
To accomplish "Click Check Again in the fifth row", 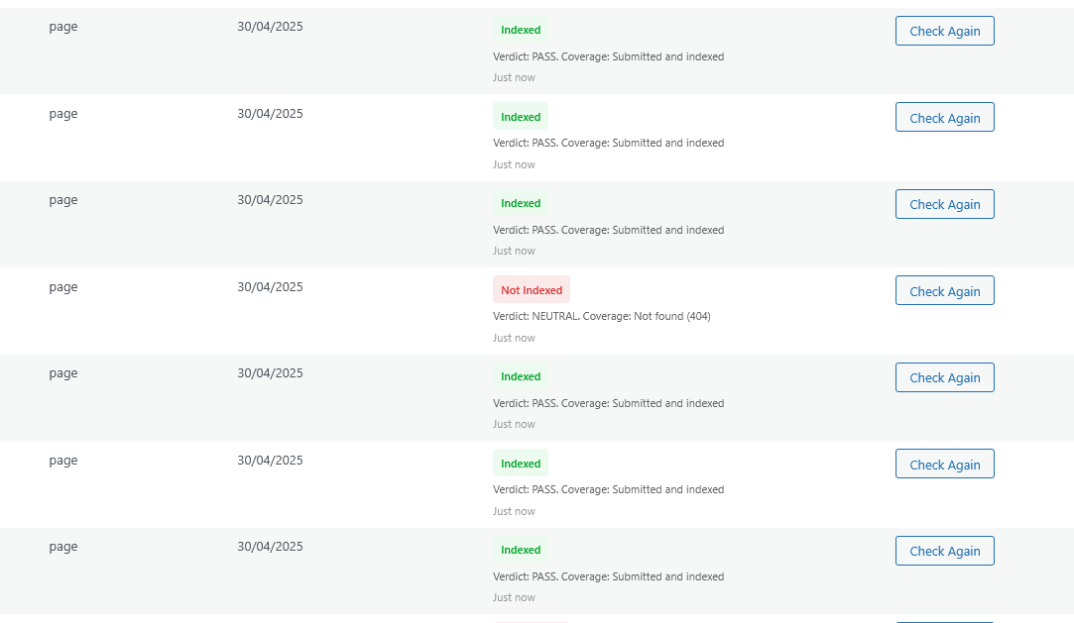I will click(944, 377).
